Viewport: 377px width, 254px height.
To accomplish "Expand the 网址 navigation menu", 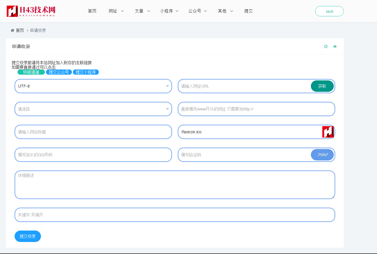I will (116, 11).
